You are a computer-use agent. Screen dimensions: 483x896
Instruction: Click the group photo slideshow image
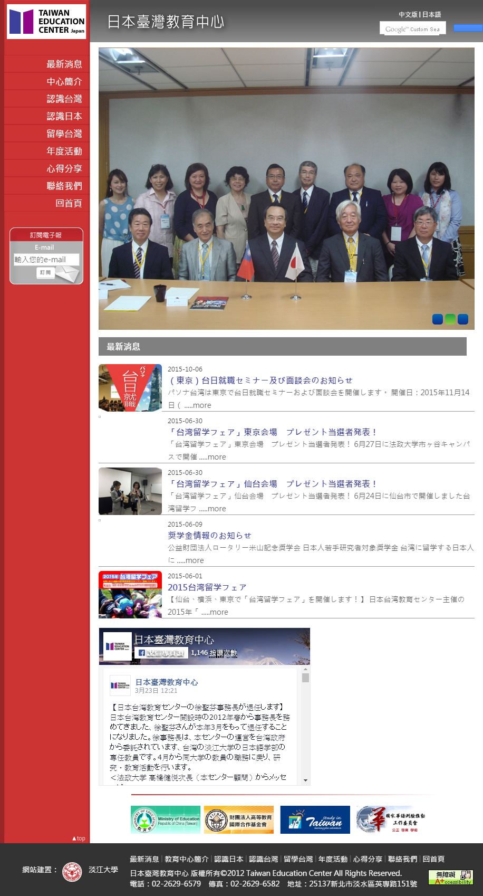(x=286, y=189)
